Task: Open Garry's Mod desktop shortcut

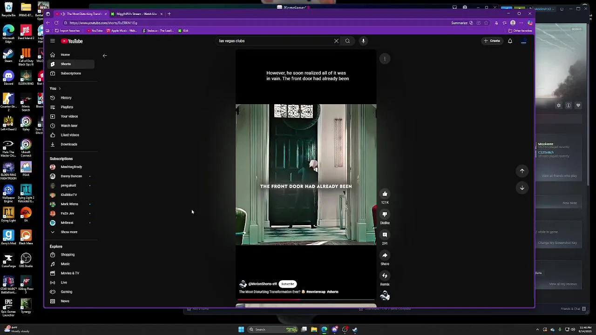Action: pyautogui.click(x=8, y=238)
